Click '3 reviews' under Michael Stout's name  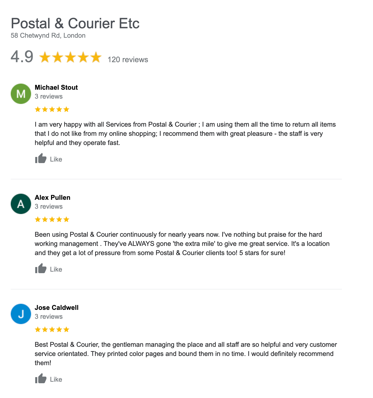pos(48,96)
